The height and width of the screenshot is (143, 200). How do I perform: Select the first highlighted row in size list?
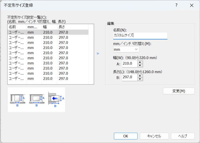(48, 32)
